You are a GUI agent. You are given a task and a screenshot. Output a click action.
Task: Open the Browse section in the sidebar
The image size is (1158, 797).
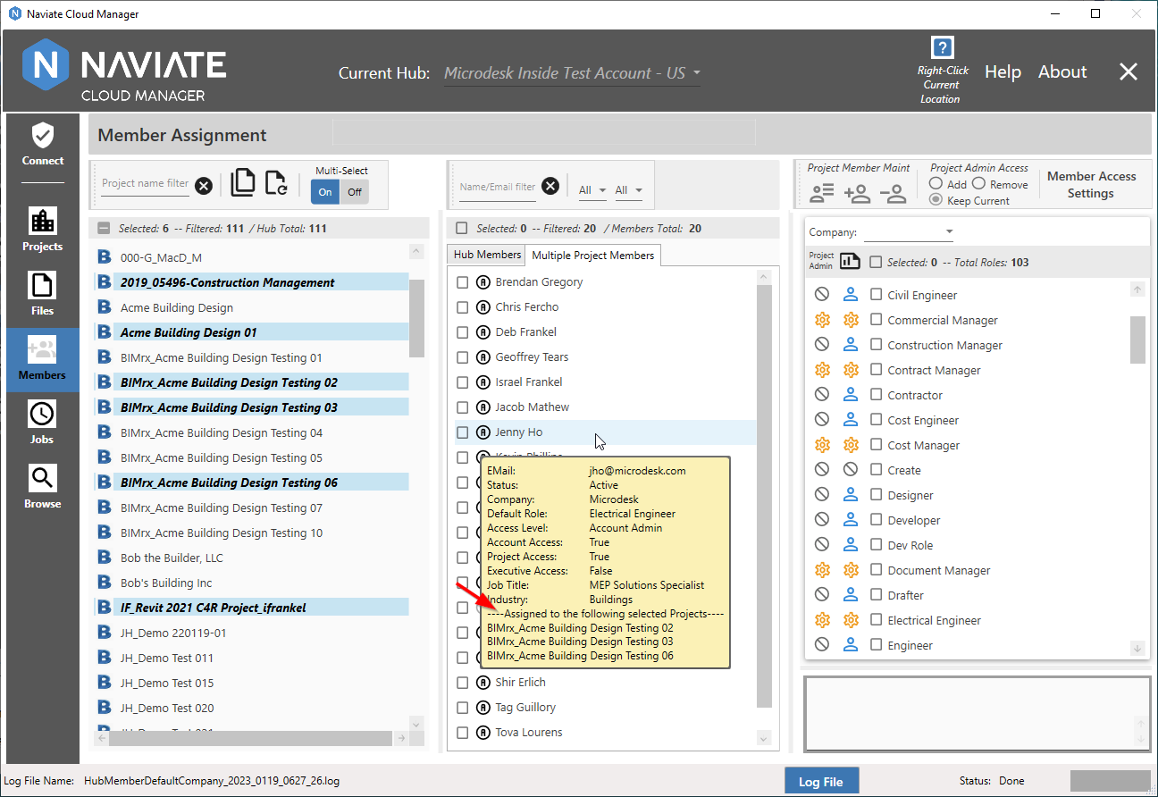coord(43,487)
